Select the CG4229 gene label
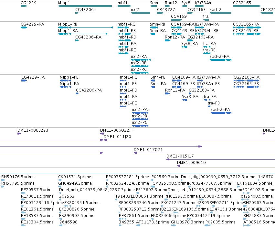The image size is (275, 227). (28, 3)
